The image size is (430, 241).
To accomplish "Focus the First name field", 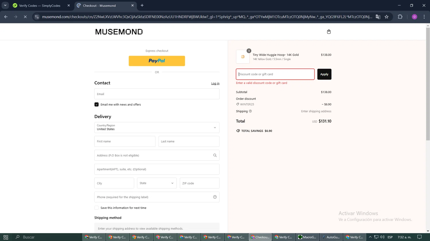I will pos(125,141).
